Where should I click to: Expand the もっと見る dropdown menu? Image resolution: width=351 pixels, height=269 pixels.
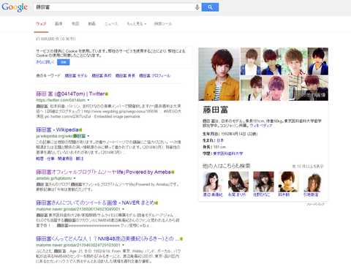tap(137, 23)
